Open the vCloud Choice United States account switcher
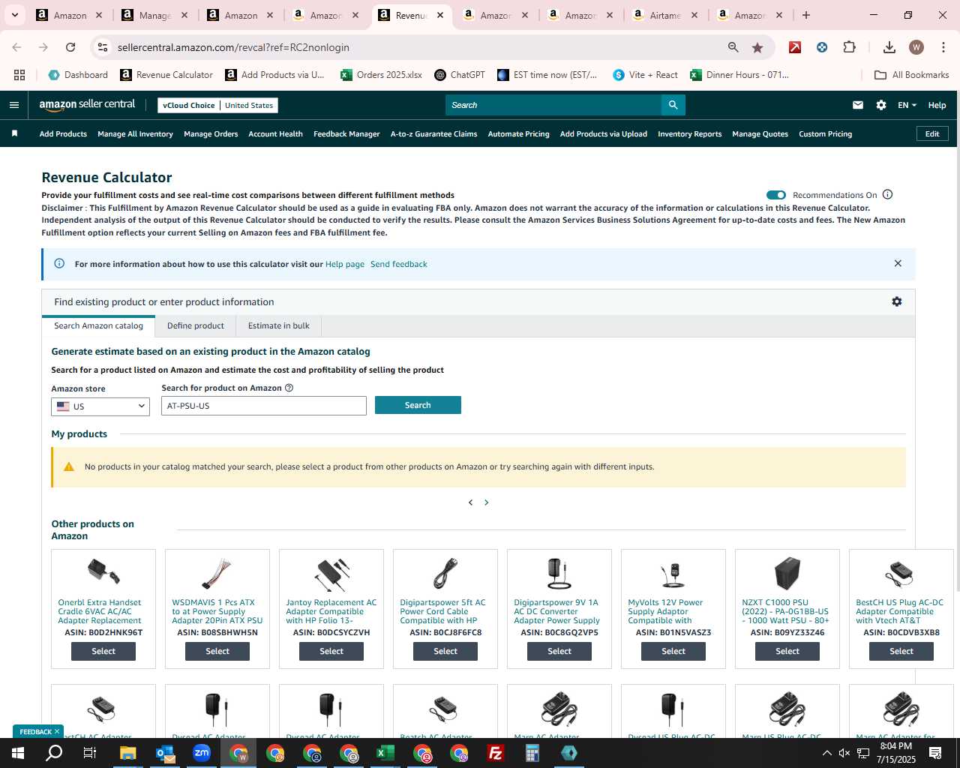Image resolution: width=960 pixels, height=768 pixels. coord(218,105)
